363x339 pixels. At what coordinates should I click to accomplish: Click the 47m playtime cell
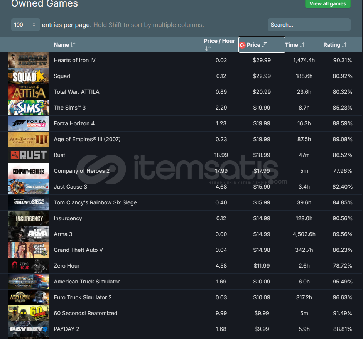click(x=304, y=155)
